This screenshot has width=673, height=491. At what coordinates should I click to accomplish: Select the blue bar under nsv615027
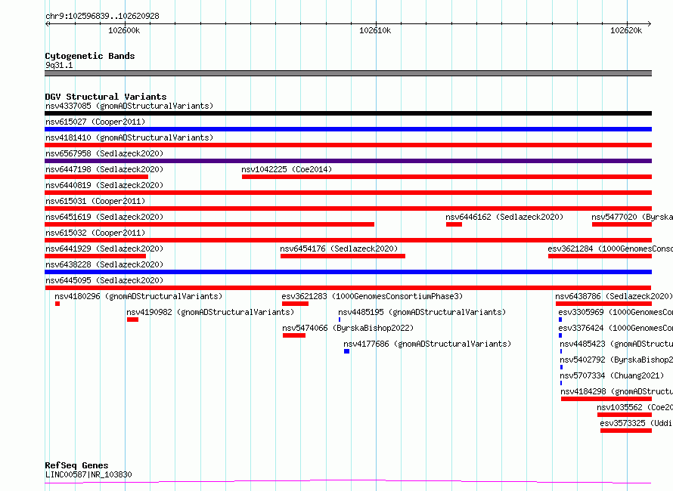point(348,129)
